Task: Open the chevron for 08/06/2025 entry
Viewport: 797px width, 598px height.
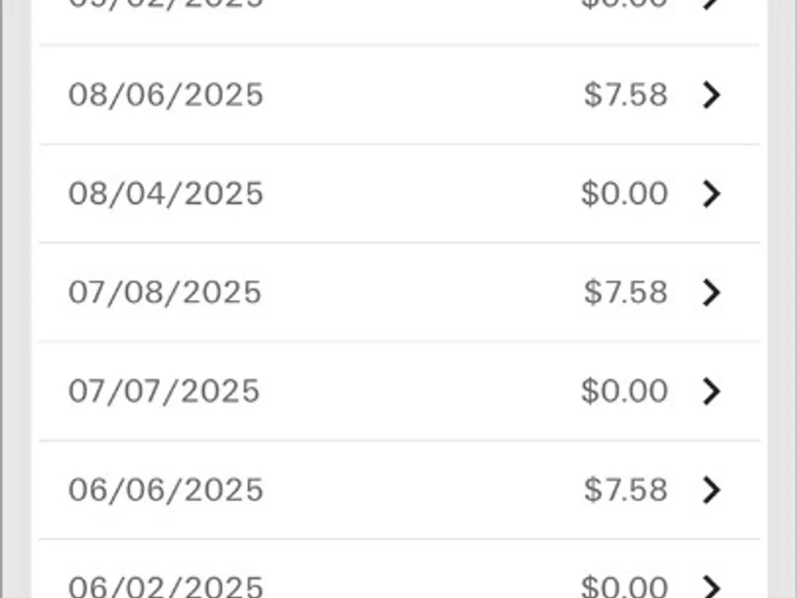Action: (x=711, y=95)
